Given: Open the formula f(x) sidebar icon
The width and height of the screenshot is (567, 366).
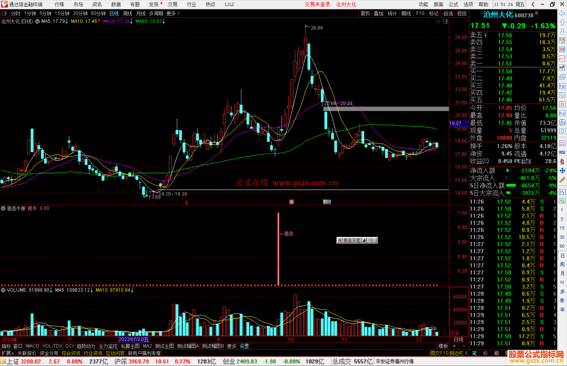Looking at the screenshot, I should [x=562, y=122].
